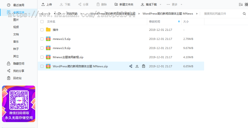The width and height of the screenshot is (248, 128).
Task: Open 我的分享 in sidebar
Action: pyautogui.click(x=19, y=71)
